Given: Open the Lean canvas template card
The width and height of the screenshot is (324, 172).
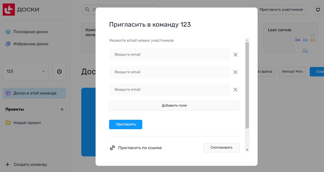Looking at the screenshot, I should (290, 38).
